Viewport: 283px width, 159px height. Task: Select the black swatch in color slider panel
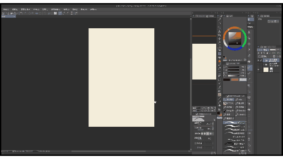pyautogui.click(x=227, y=79)
